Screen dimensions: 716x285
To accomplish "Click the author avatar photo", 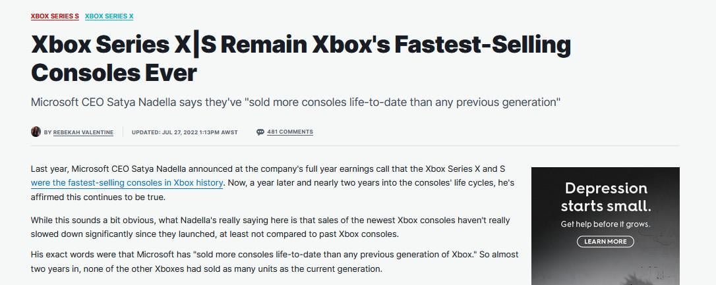I will pyautogui.click(x=36, y=132).
